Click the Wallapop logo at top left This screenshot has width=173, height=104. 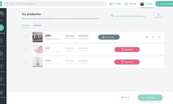(x=1, y=4)
